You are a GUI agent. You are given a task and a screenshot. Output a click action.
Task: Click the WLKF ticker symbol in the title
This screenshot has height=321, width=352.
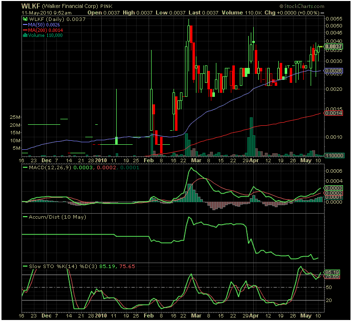(x=31, y=6)
